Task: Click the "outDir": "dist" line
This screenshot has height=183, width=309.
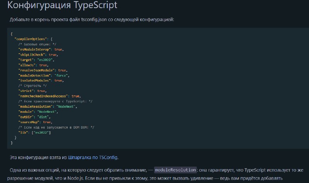Action: coord(34,117)
